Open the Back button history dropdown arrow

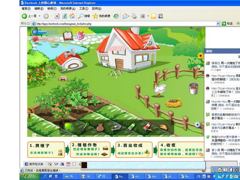(x=40, y=16)
